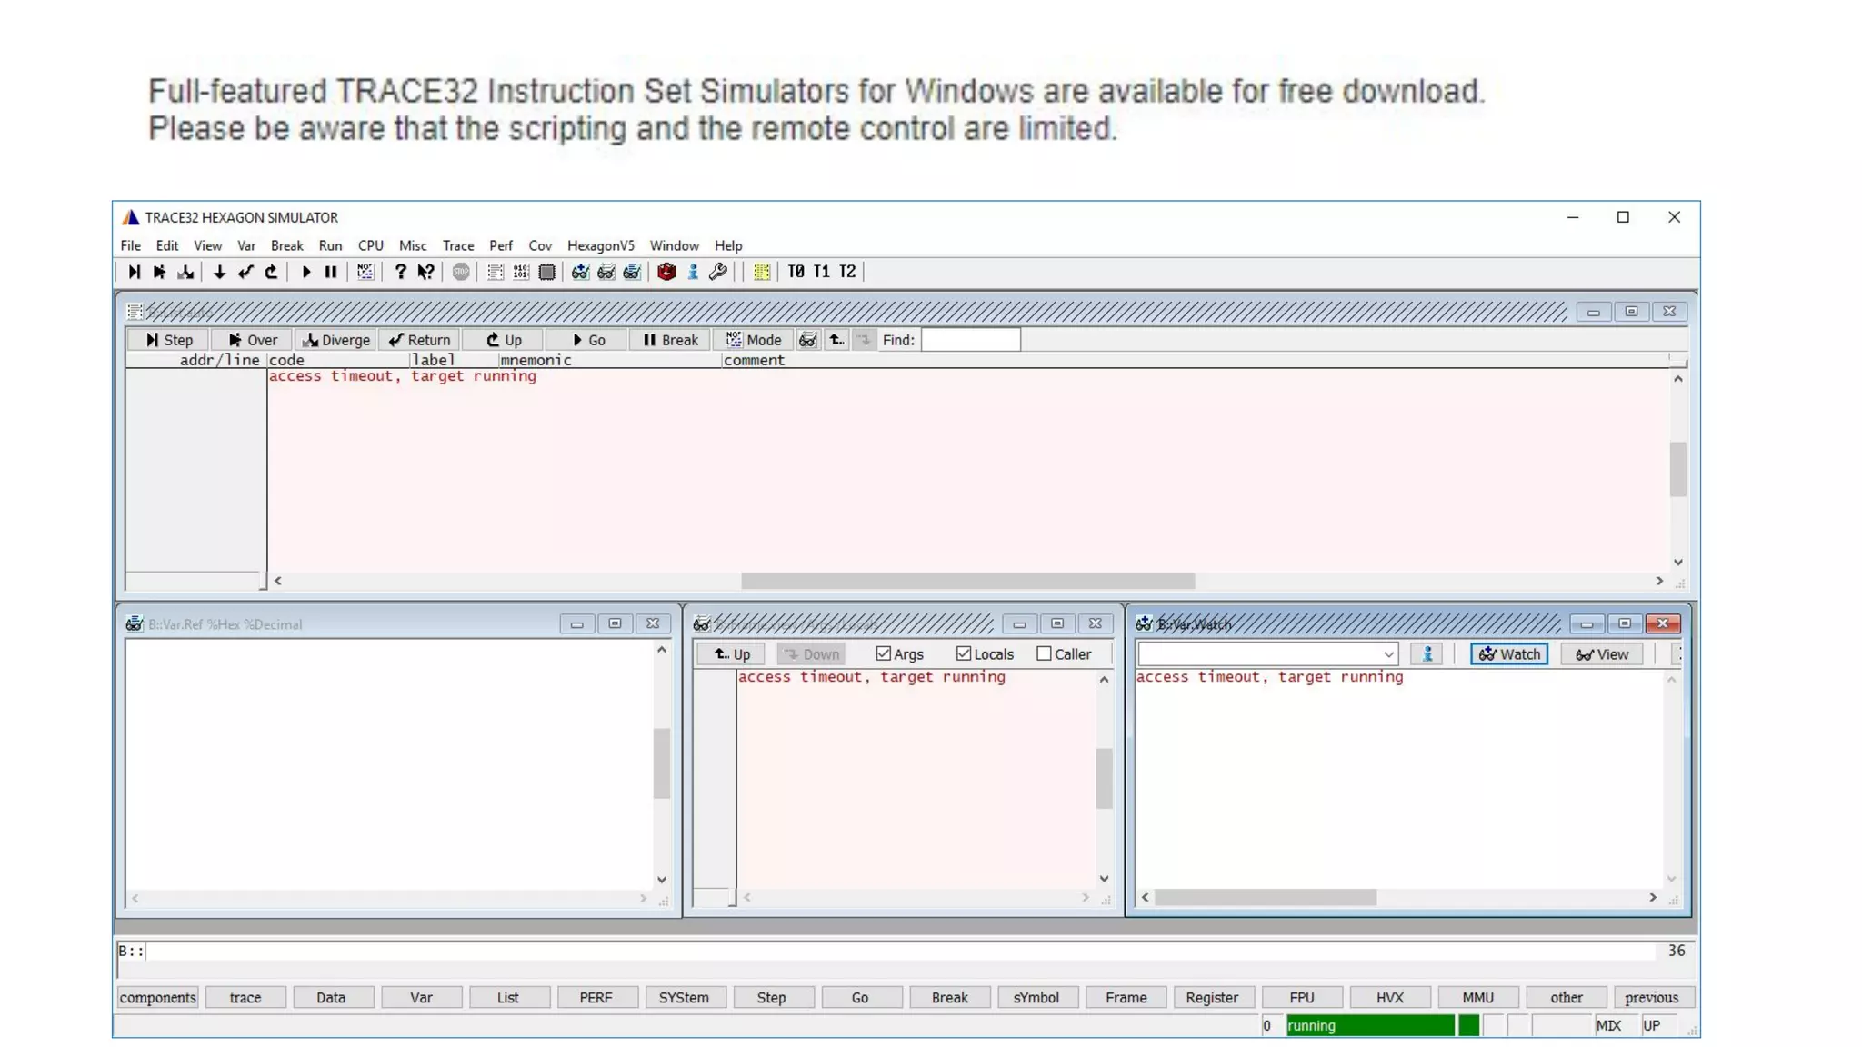The height and width of the screenshot is (1047, 1862).
Task: Click the SYStem softkey button
Action: click(x=683, y=997)
